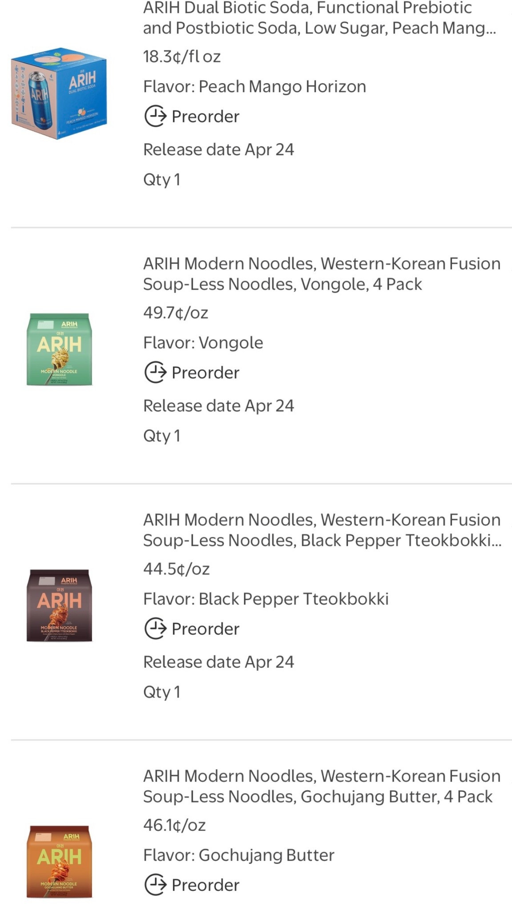Open the Gochujang Butter 4 Pack title
Screen dimensions: 512x911
(322, 786)
